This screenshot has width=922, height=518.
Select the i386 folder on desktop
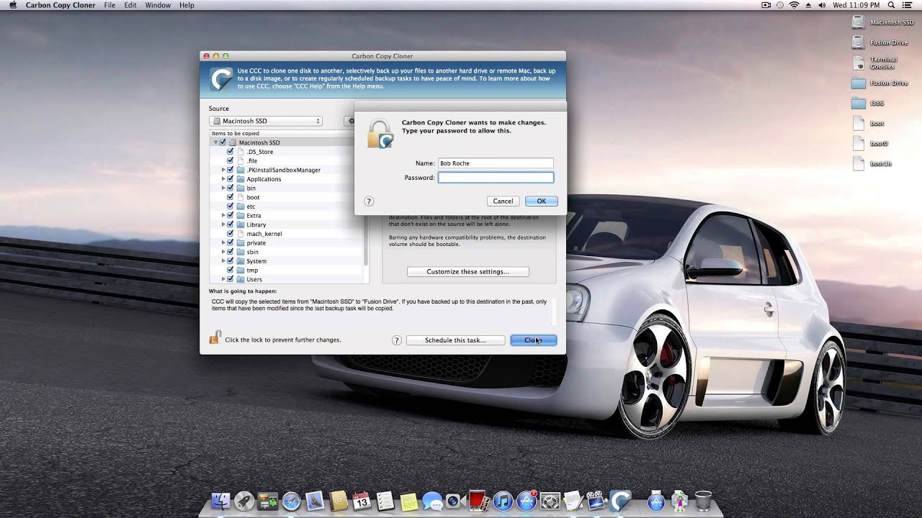pos(858,103)
